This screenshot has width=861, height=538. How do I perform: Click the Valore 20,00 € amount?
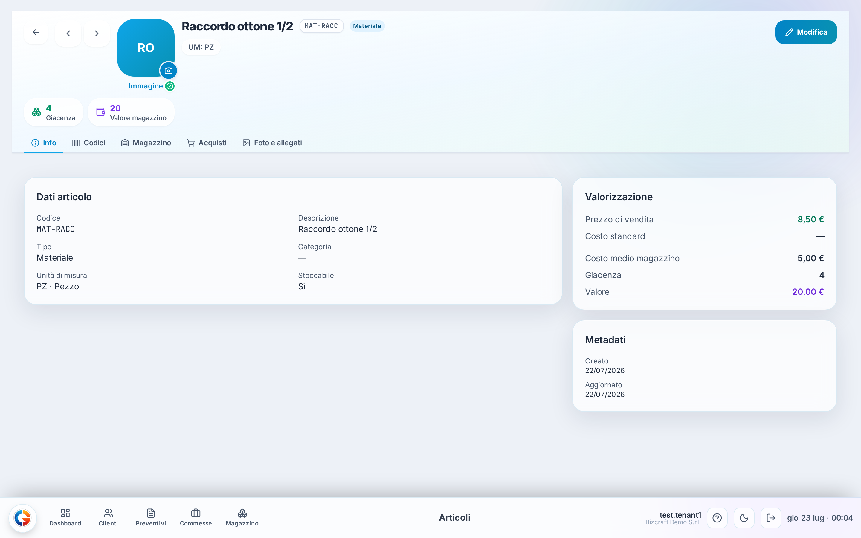808,292
